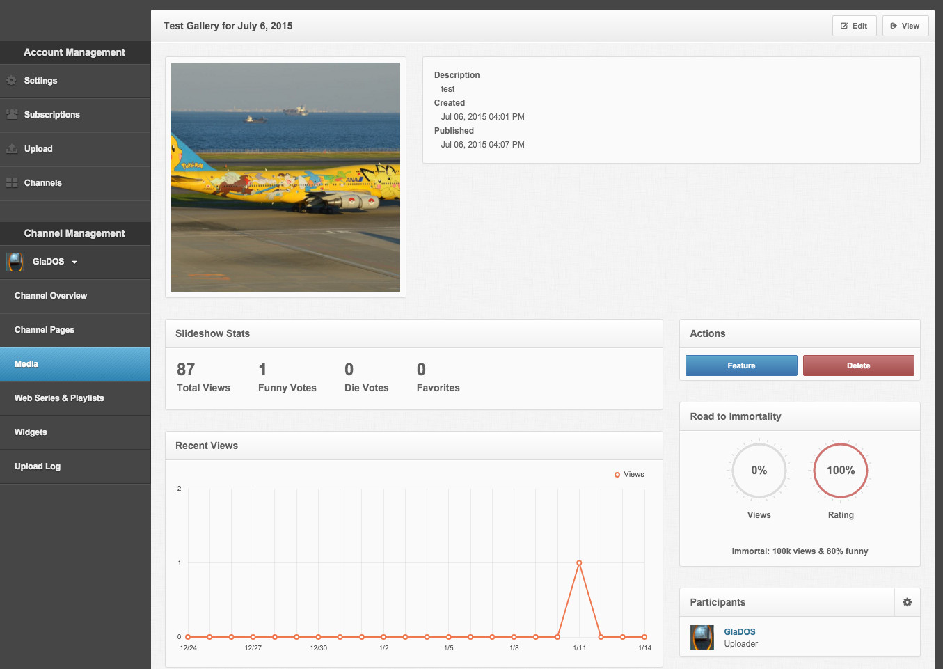The width and height of the screenshot is (943, 669).
Task: Click the Upload arrow icon
Action: pos(12,148)
